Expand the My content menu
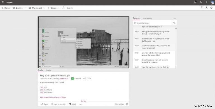The width and height of the screenshot is (215, 109). (x=36, y=8)
